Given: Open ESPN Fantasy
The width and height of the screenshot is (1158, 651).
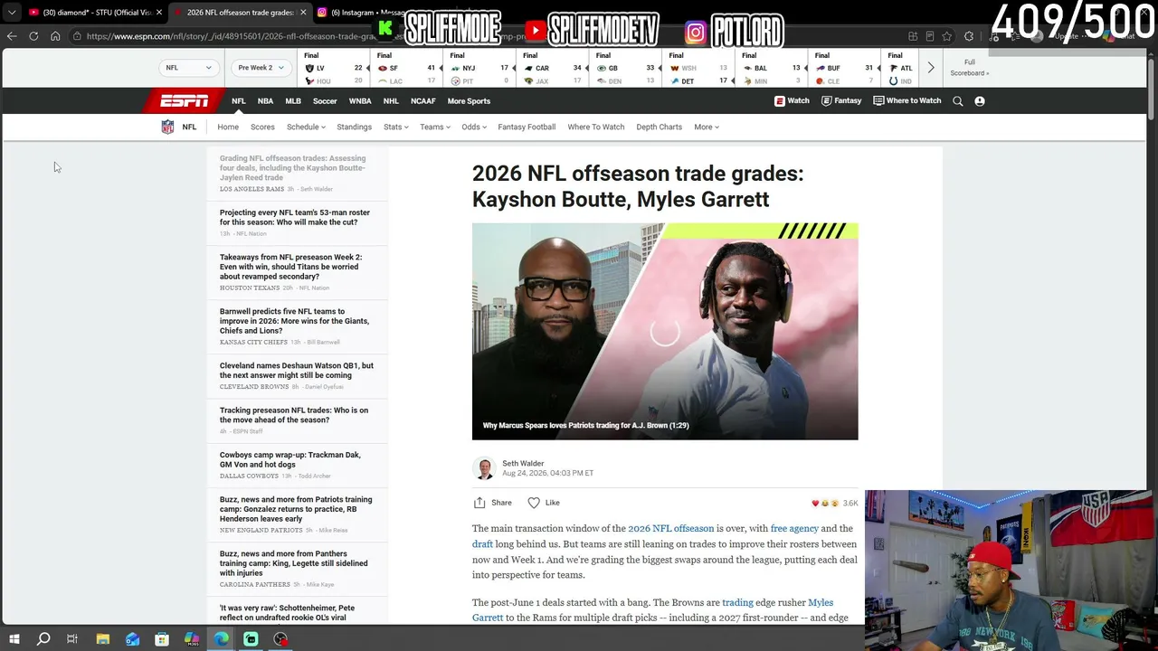Looking at the screenshot, I should click(841, 100).
